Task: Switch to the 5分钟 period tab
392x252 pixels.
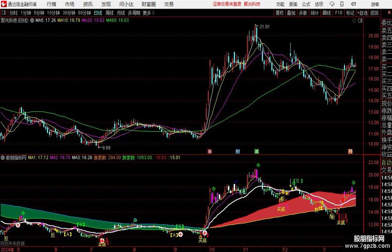Action: pyautogui.click(x=39, y=13)
